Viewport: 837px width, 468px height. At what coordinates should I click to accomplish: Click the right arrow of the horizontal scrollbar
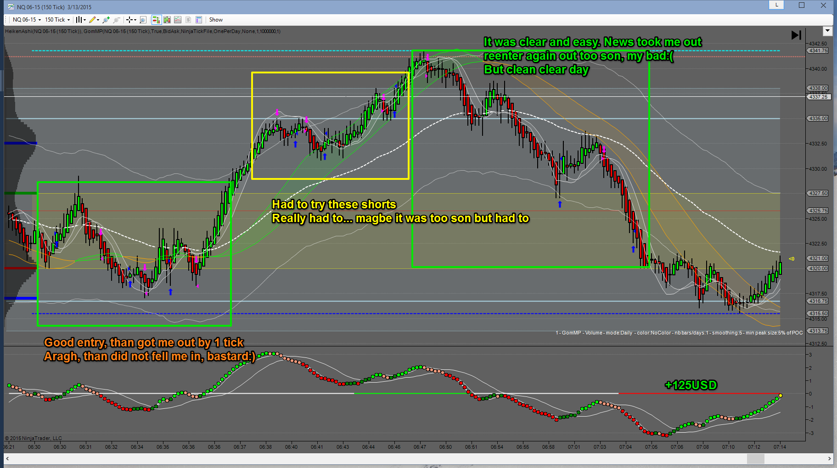[829, 458]
